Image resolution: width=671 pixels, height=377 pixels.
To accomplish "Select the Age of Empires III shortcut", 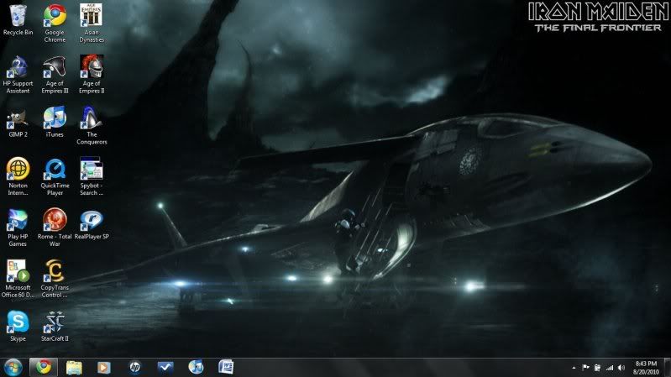I will coord(55,74).
